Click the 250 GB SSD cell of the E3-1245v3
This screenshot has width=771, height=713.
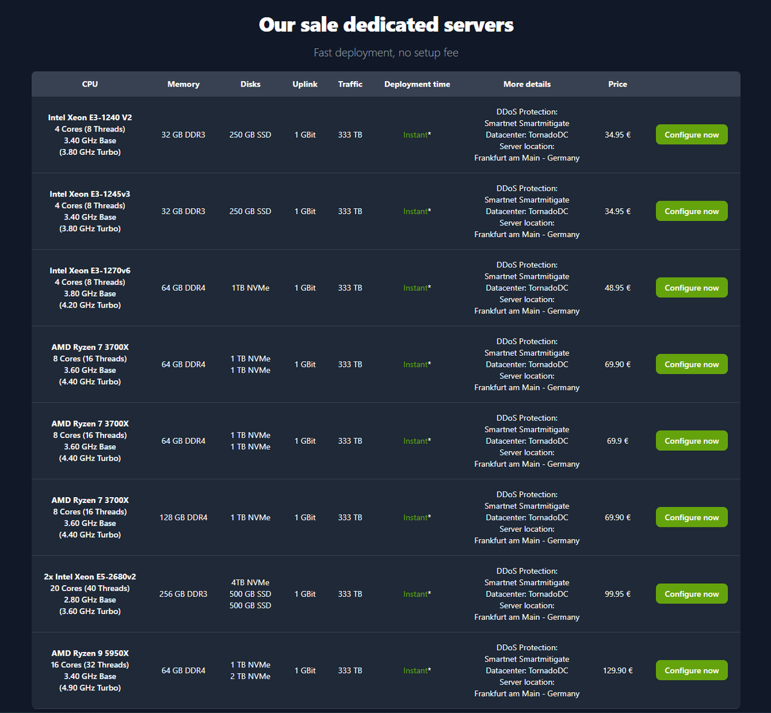pyautogui.click(x=251, y=211)
